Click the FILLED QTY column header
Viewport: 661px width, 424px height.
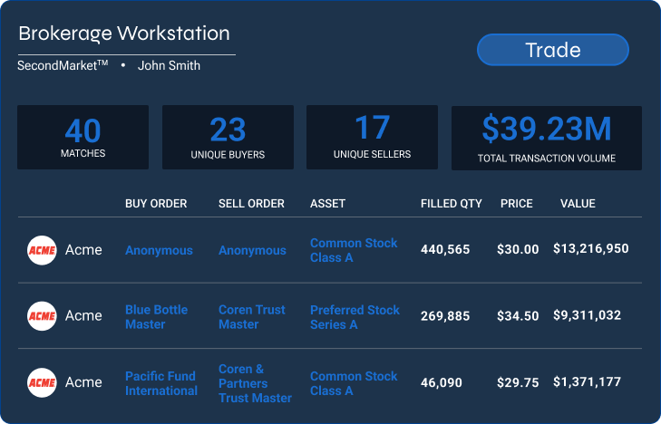[x=451, y=203]
